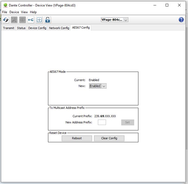188x184 pixels.
Task: Switch to the Network Config tab
Action: click(x=59, y=28)
